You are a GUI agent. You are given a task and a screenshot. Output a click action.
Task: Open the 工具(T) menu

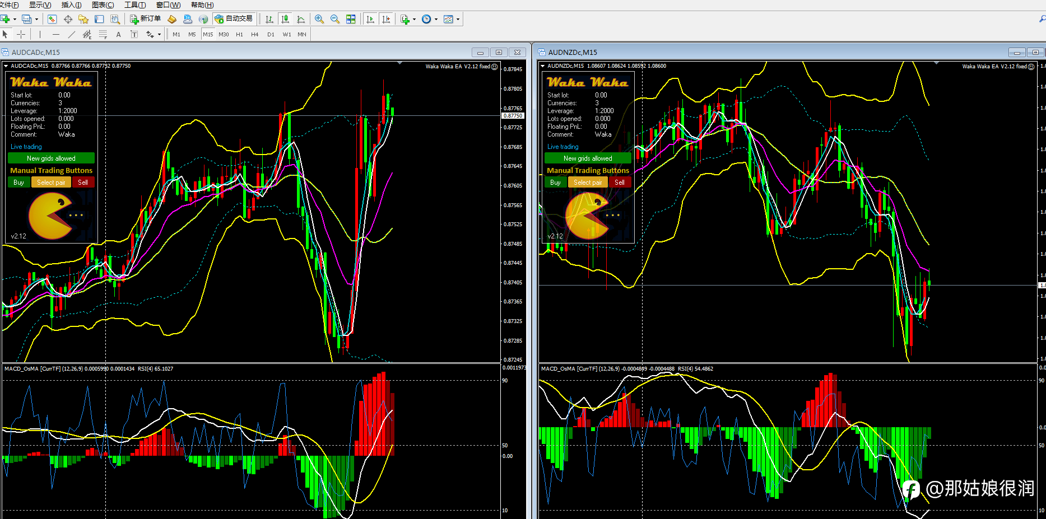(x=134, y=5)
